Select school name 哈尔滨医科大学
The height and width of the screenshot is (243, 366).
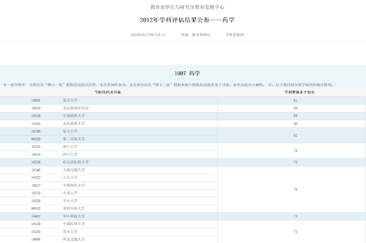pyautogui.click(x=75, y=162)
